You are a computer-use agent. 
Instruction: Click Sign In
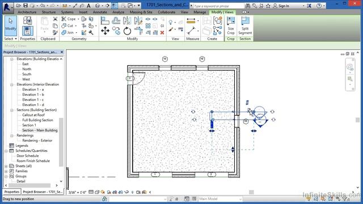[284, 6]
